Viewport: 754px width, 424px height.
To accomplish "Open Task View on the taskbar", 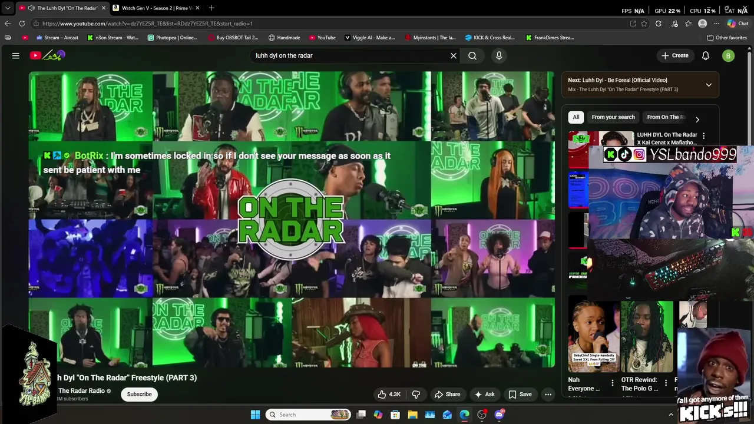I will 361,415.
